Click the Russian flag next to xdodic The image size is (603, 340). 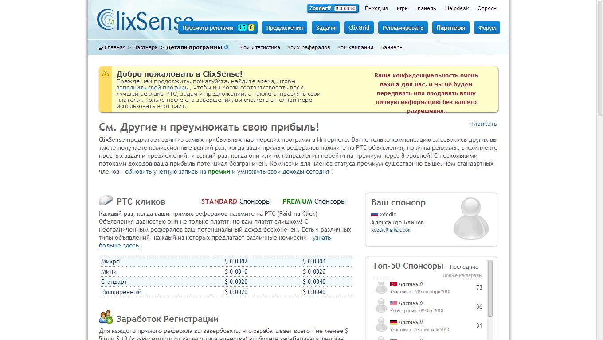click(x=375, y=214)
